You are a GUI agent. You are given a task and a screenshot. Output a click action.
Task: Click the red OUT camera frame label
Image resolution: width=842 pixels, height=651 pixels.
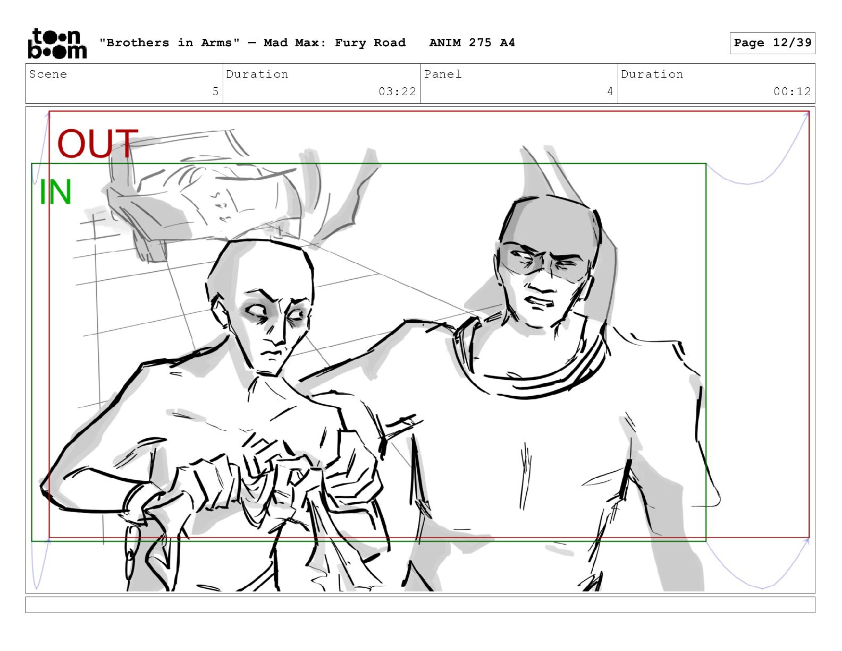(98, 144)
